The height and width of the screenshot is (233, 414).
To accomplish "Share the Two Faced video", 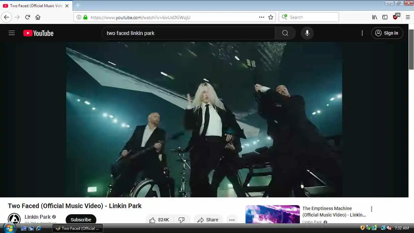I will pyautogui.click(x=208, y=219).
